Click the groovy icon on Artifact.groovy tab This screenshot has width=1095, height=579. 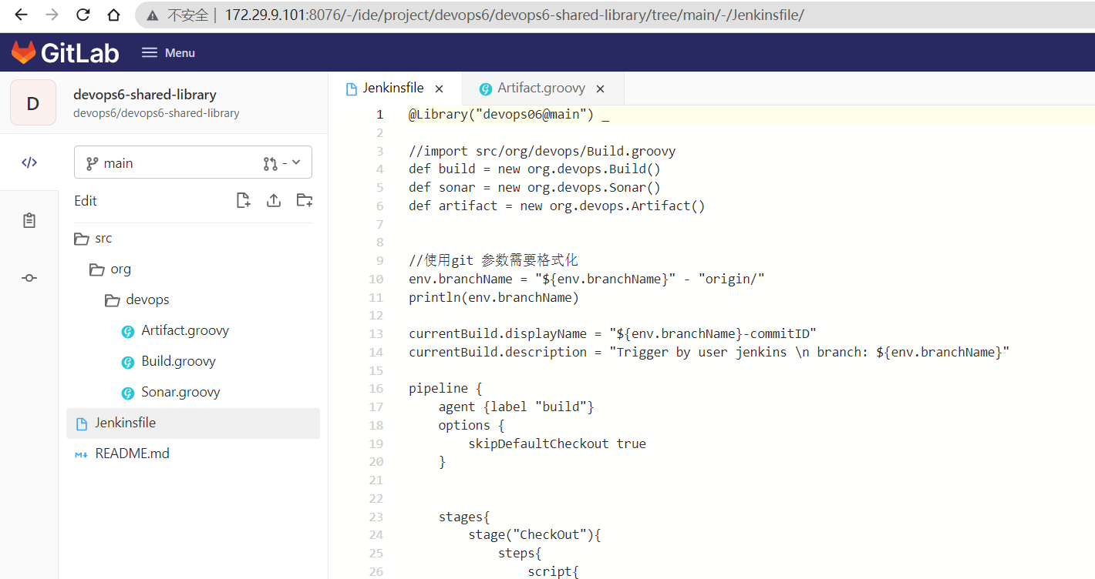click(x=485, y=89)
